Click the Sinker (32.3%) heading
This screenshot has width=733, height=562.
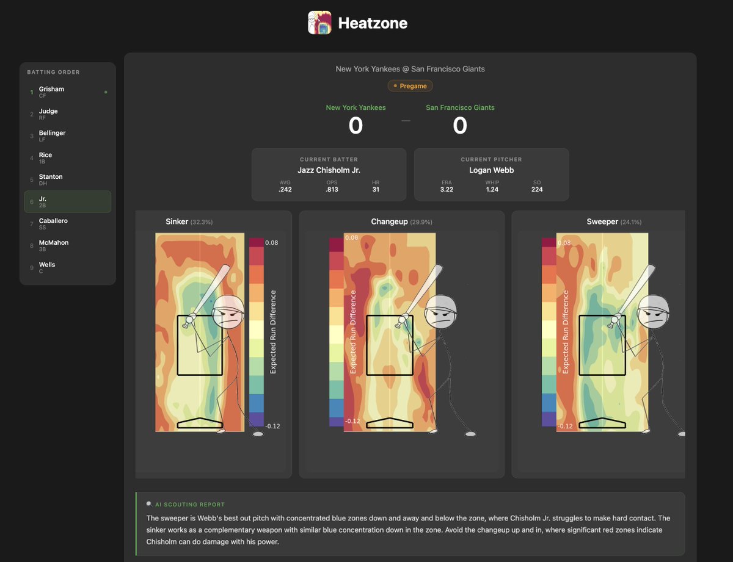189,222
